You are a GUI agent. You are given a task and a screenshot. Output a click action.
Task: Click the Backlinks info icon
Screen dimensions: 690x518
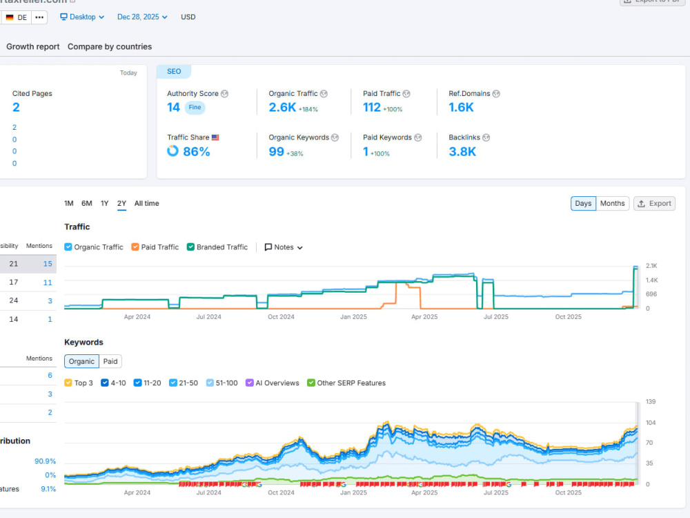[486, 137]
